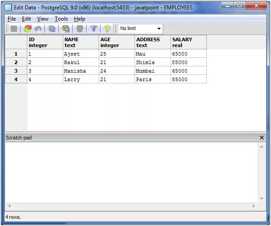Viewport: 271px width, 226px height.
Task: Click the Scratch pad text area
Action: 131,173
